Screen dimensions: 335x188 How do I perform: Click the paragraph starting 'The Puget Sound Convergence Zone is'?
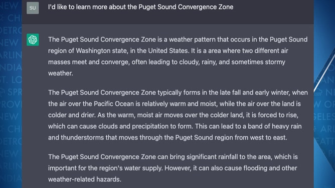[x=178, y=56]
